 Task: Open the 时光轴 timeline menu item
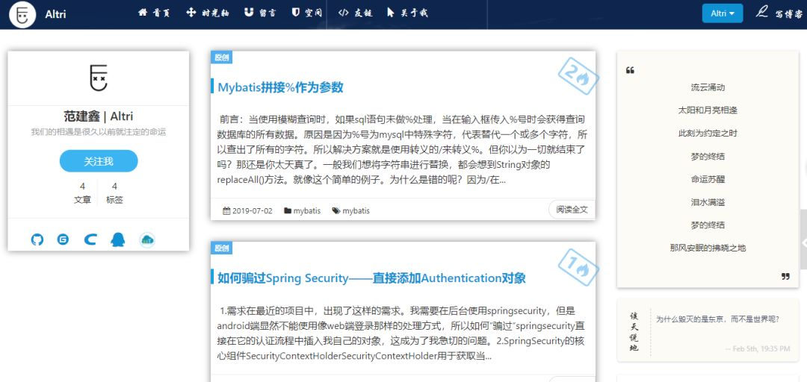click(206, 13)
